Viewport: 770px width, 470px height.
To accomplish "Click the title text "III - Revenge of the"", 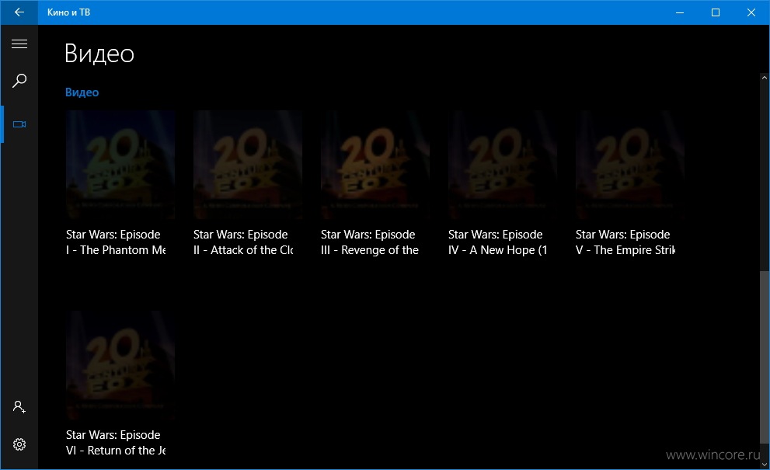I will point(370,250).
